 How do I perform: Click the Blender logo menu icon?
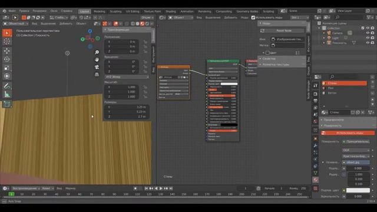pos(4,11)
